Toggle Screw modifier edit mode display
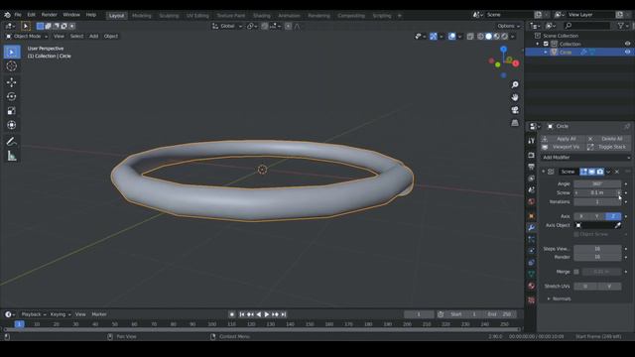 click(x=583, y=172)
